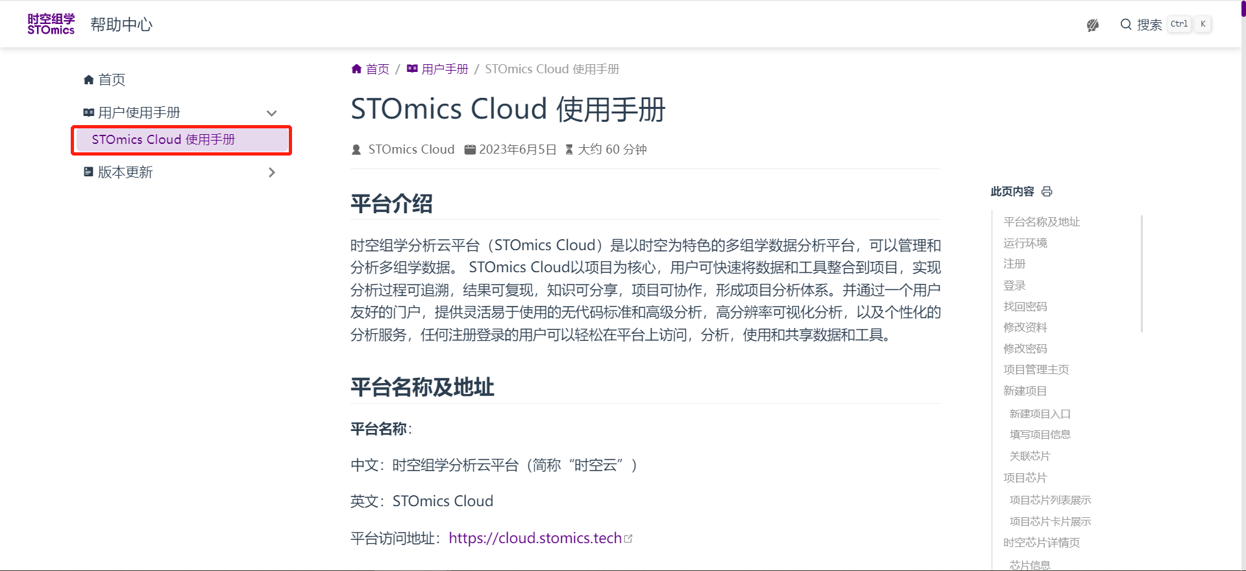Click the breadcrumb STOmics Cloud 使用手册 text
Image resolution: width=1246 pixels, height=571 pixels.
tap(552, 69)
